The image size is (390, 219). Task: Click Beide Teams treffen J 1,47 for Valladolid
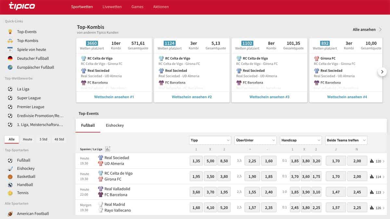pyautogui.click(x=336, y=192)
